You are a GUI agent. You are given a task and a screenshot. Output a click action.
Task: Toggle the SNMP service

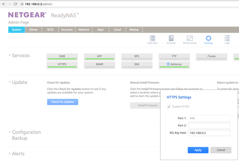click(x=100, y=65)
